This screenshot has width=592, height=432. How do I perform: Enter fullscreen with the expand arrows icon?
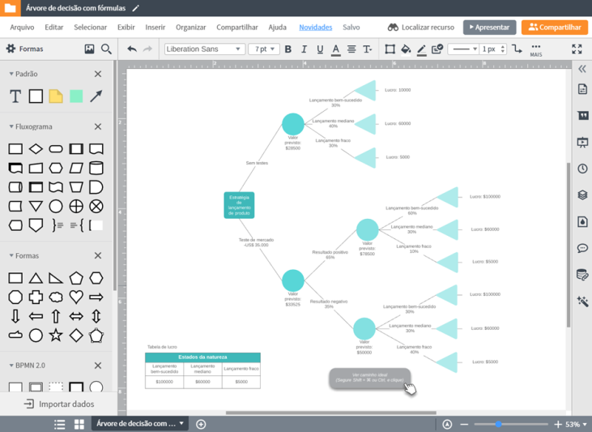[577, 49]
